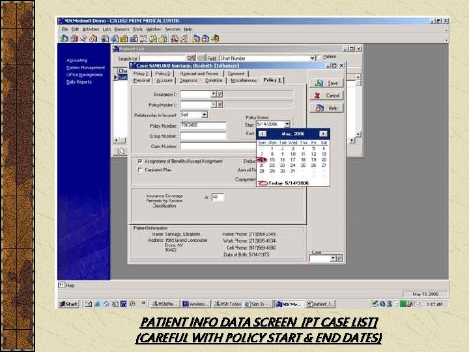469x352 pixels.
Task: Click the first locate icon beside Search for
Action: coord(191,57)
